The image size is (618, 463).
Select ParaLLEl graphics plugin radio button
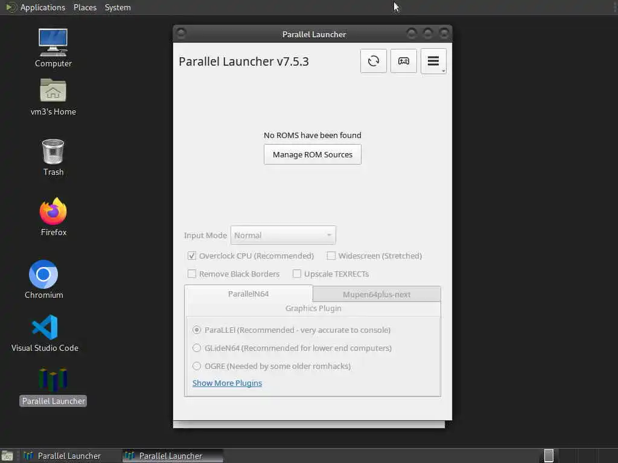(197, 330)
